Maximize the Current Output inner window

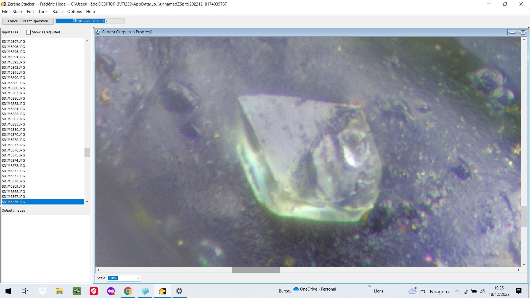(x=523, y=32)
